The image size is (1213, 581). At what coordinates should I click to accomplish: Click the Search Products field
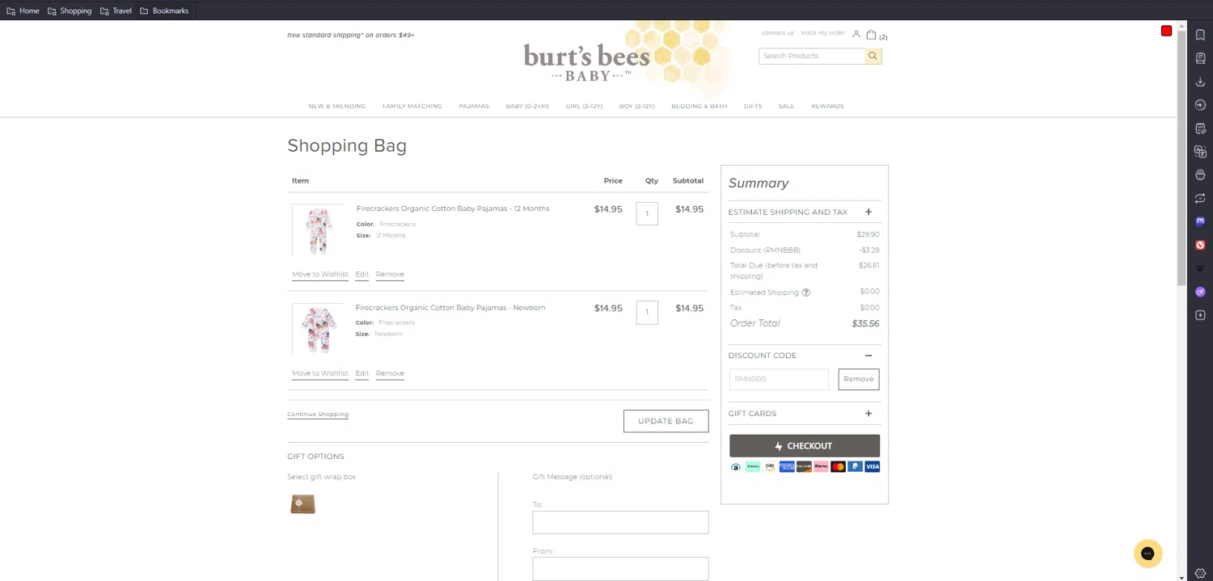(x=812, y=56)
